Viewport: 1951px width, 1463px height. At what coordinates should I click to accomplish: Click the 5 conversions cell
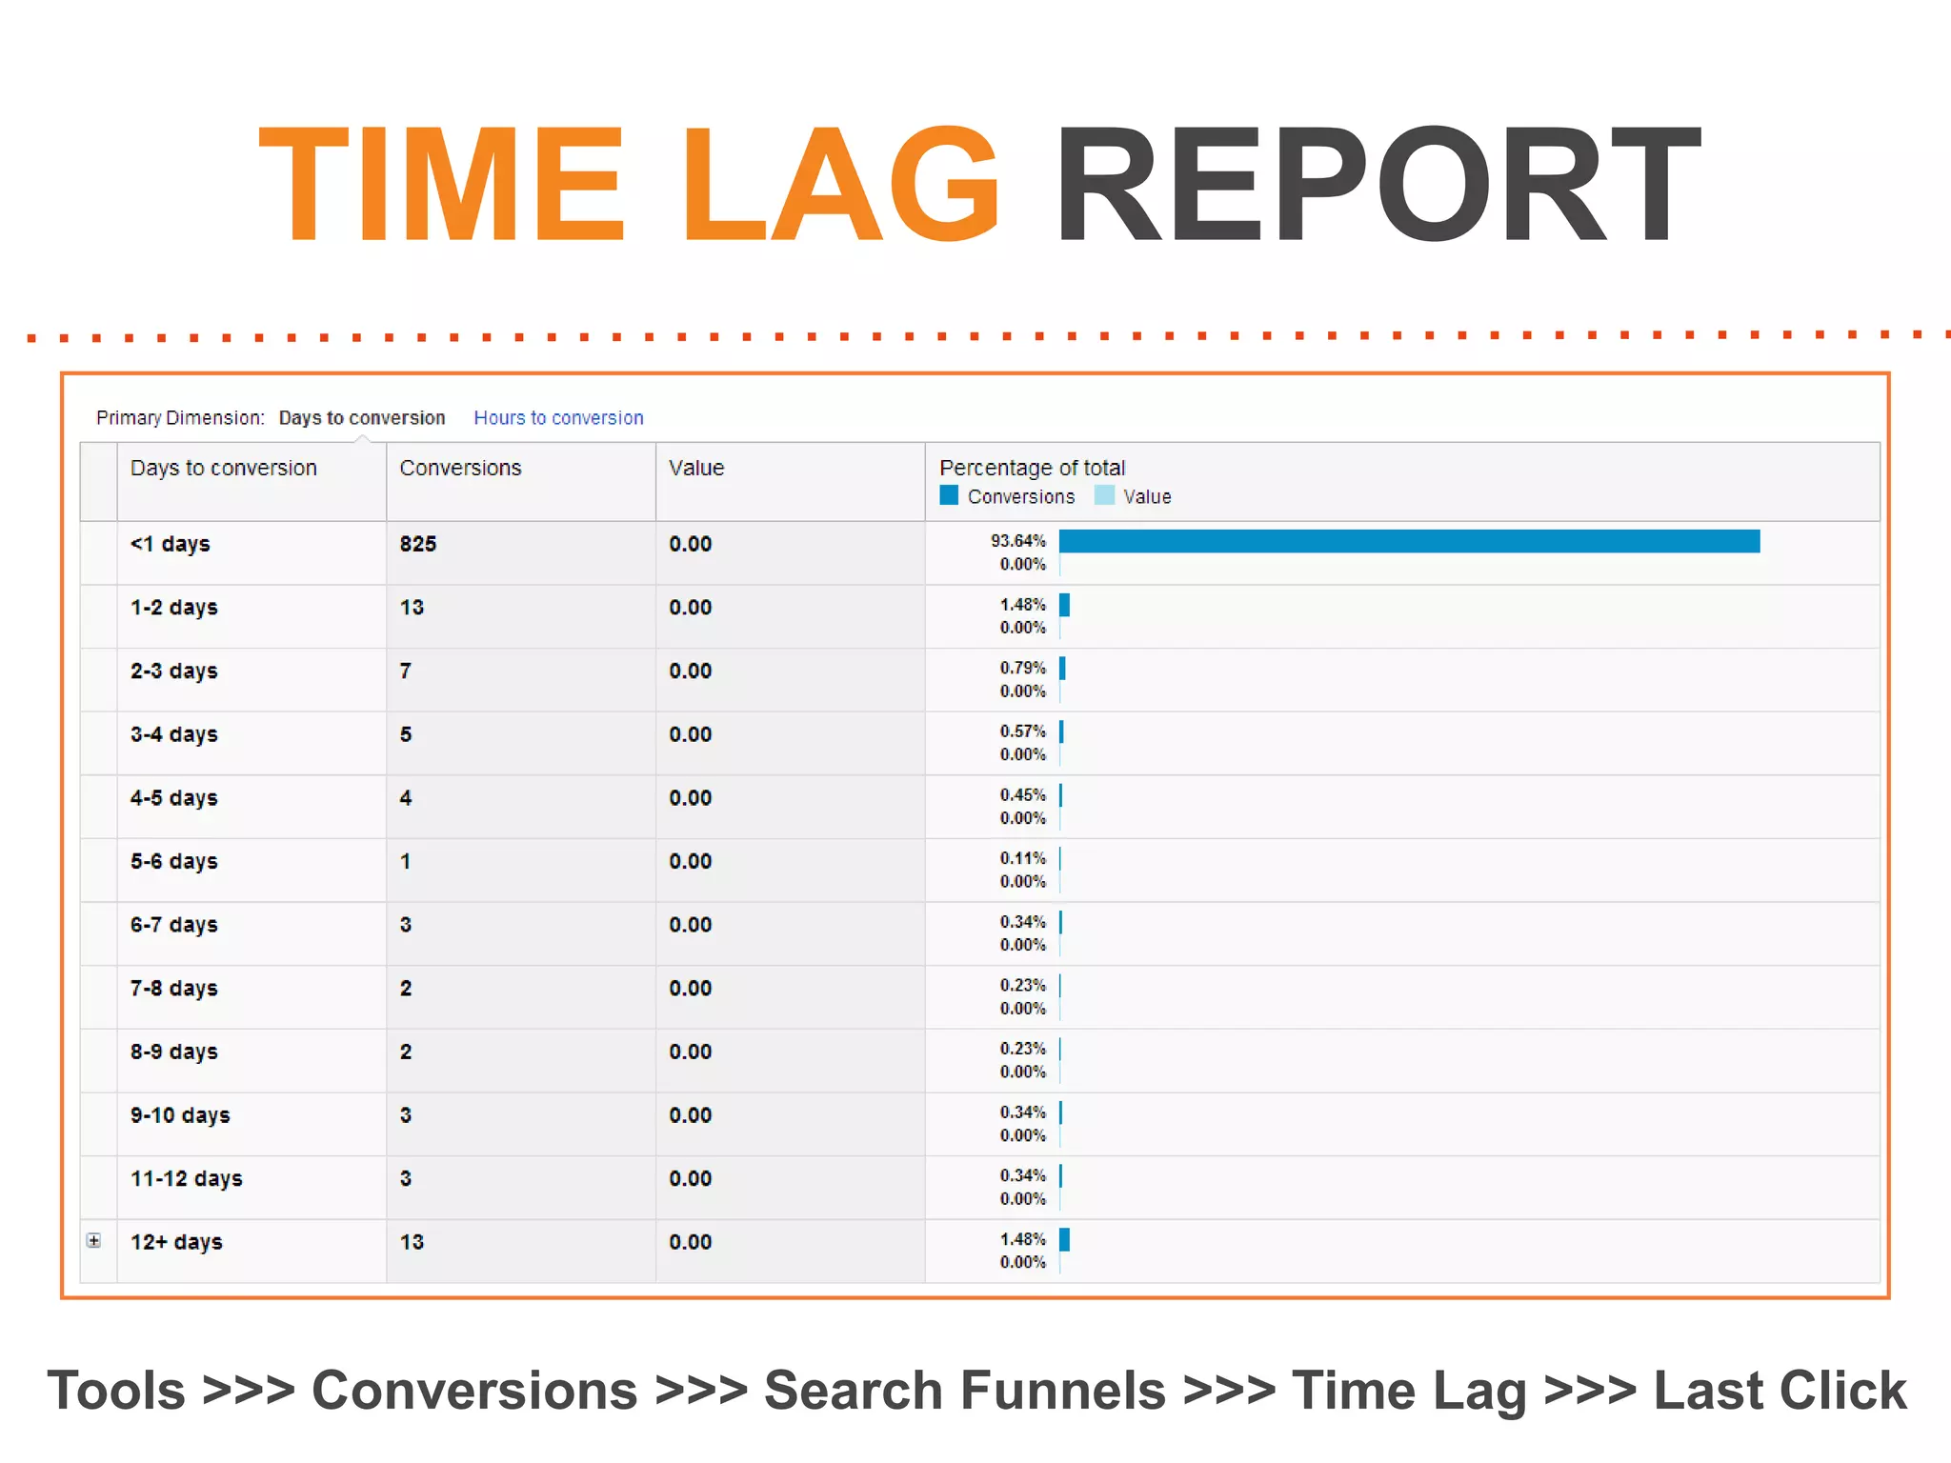[406, 734]
